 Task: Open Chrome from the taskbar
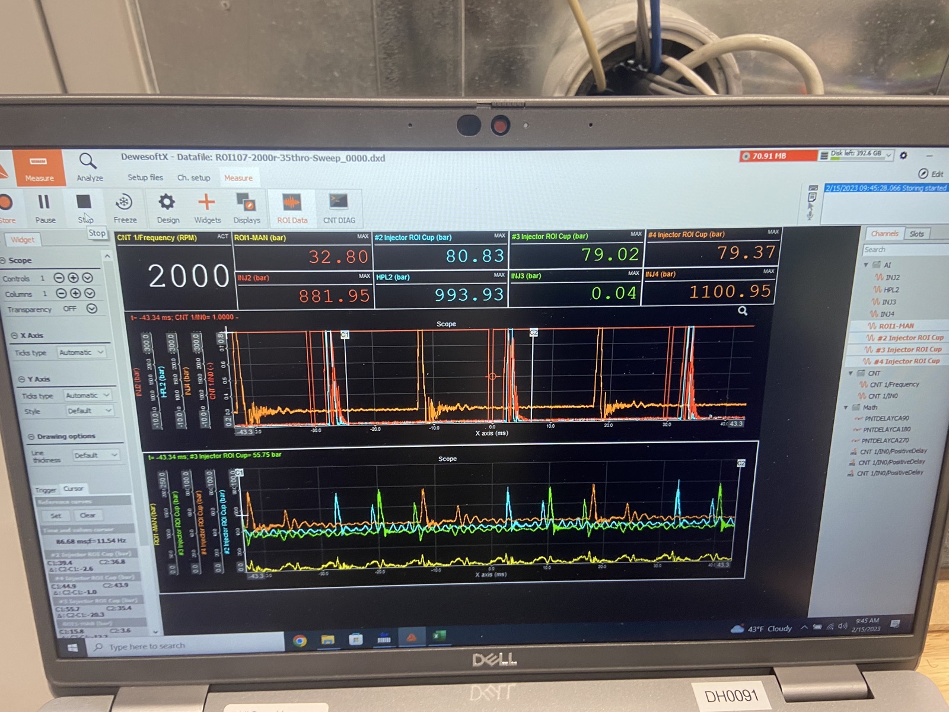pyautogui.click(x=300, y=640)
